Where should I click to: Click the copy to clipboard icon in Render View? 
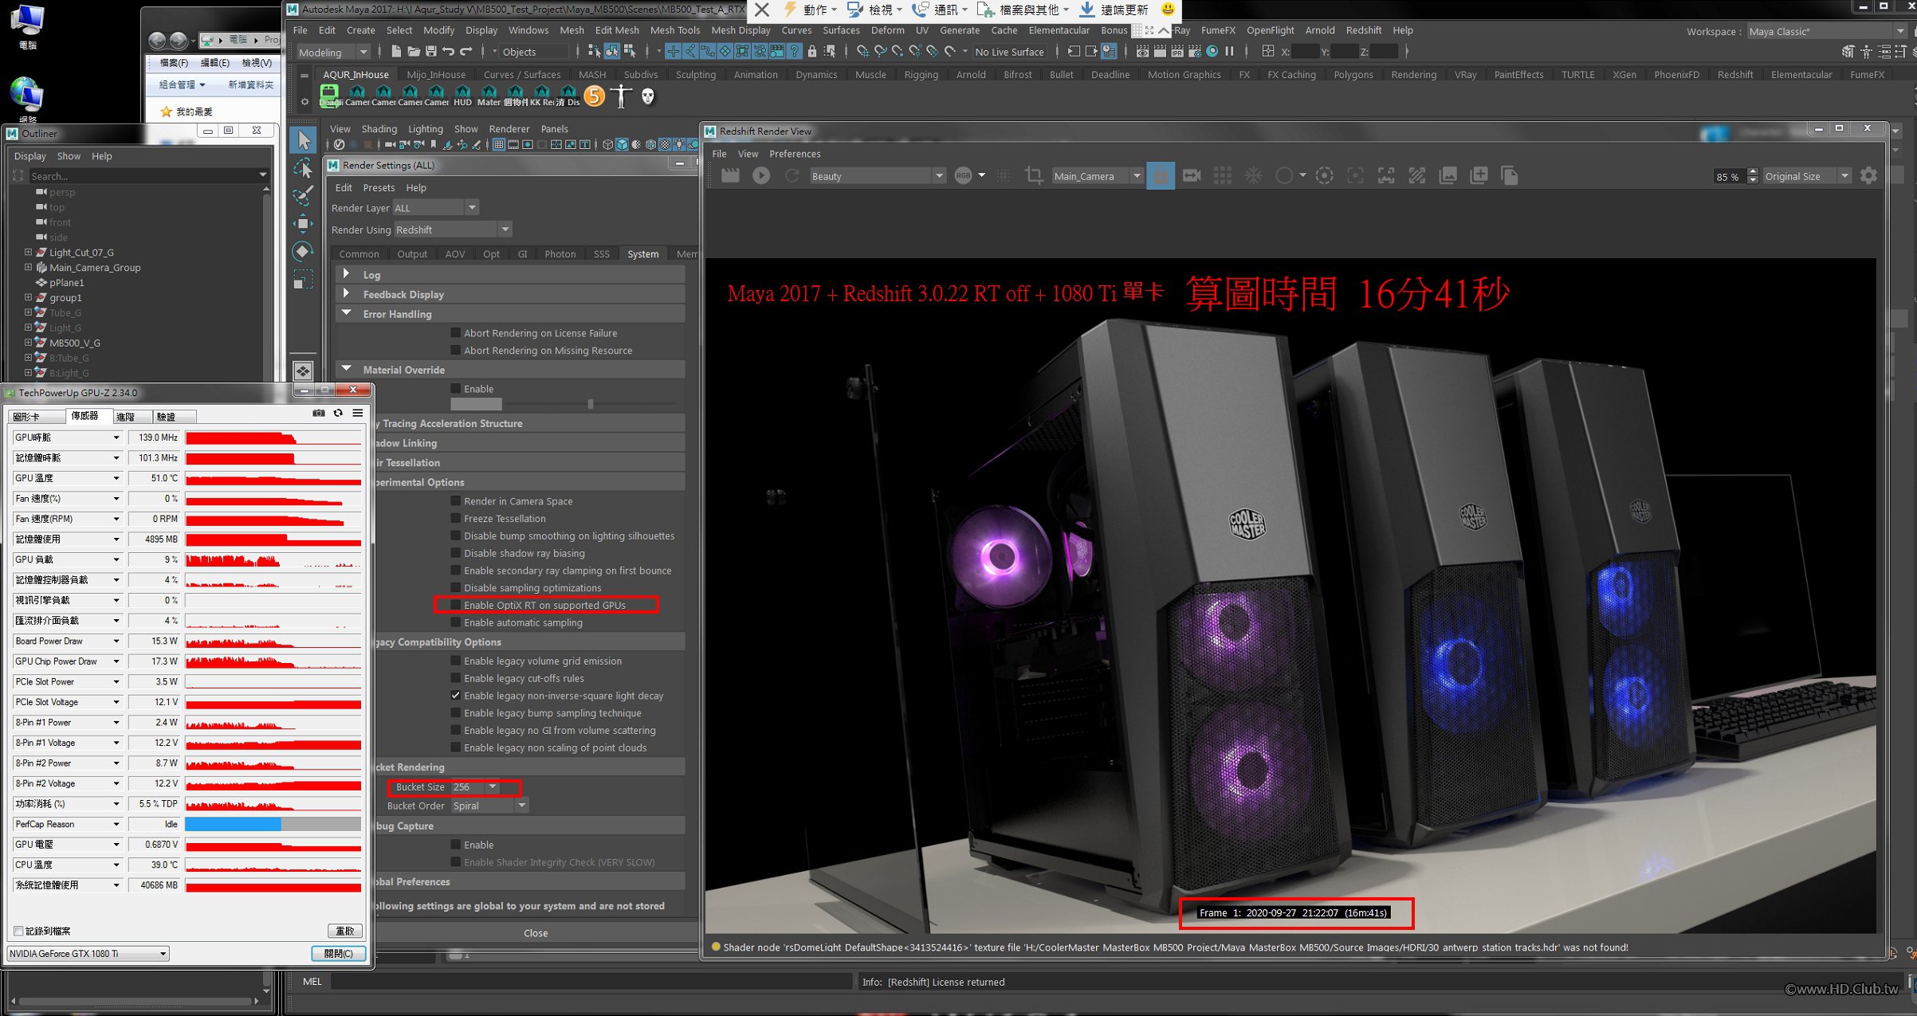point(1509,175)
